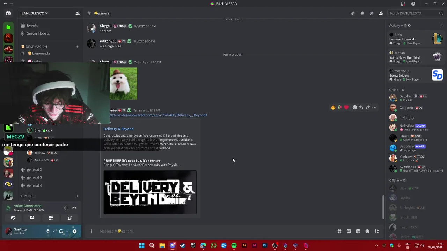This screenshot has width=447, height=251.
Task: Open Spotify from the taskbar
Action: [234, 245]
